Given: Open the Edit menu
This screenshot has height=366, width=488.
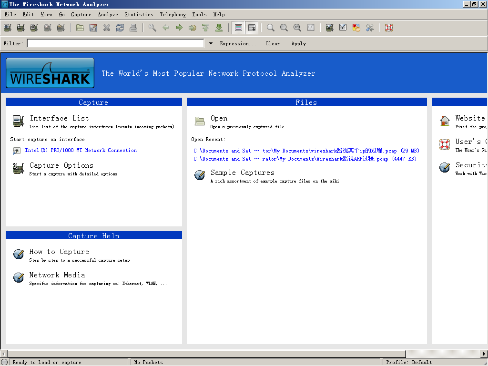Looking at the screenshot, I should 28,15.
